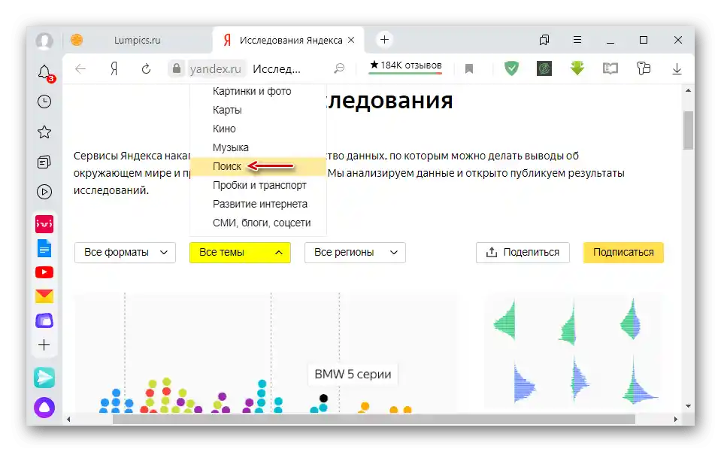
Task: Click yandex.ru domain in address bar
Action: tap(215, 69)
